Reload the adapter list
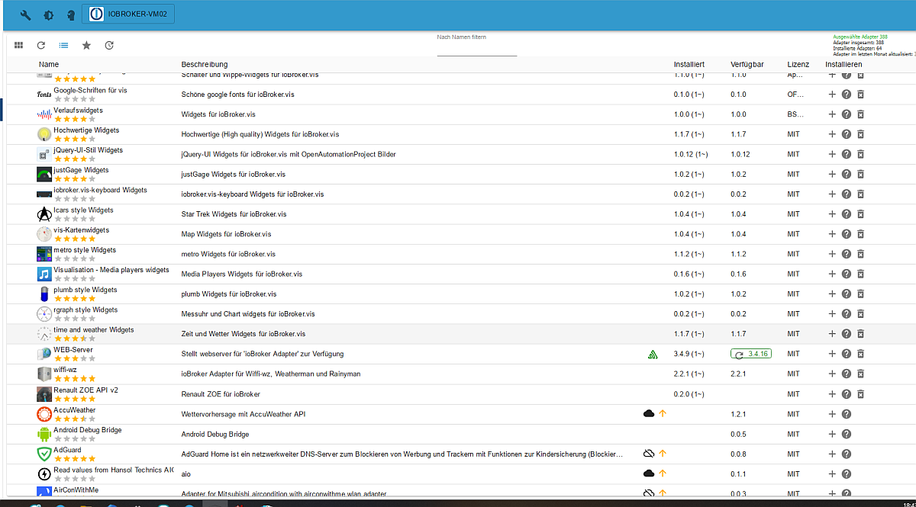 41,46
